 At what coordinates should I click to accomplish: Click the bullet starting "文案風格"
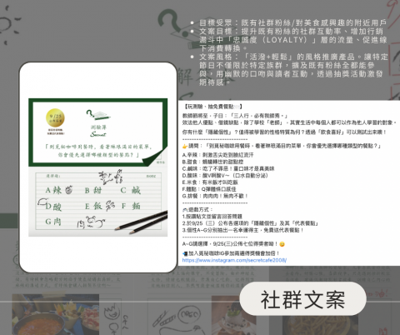293,69
